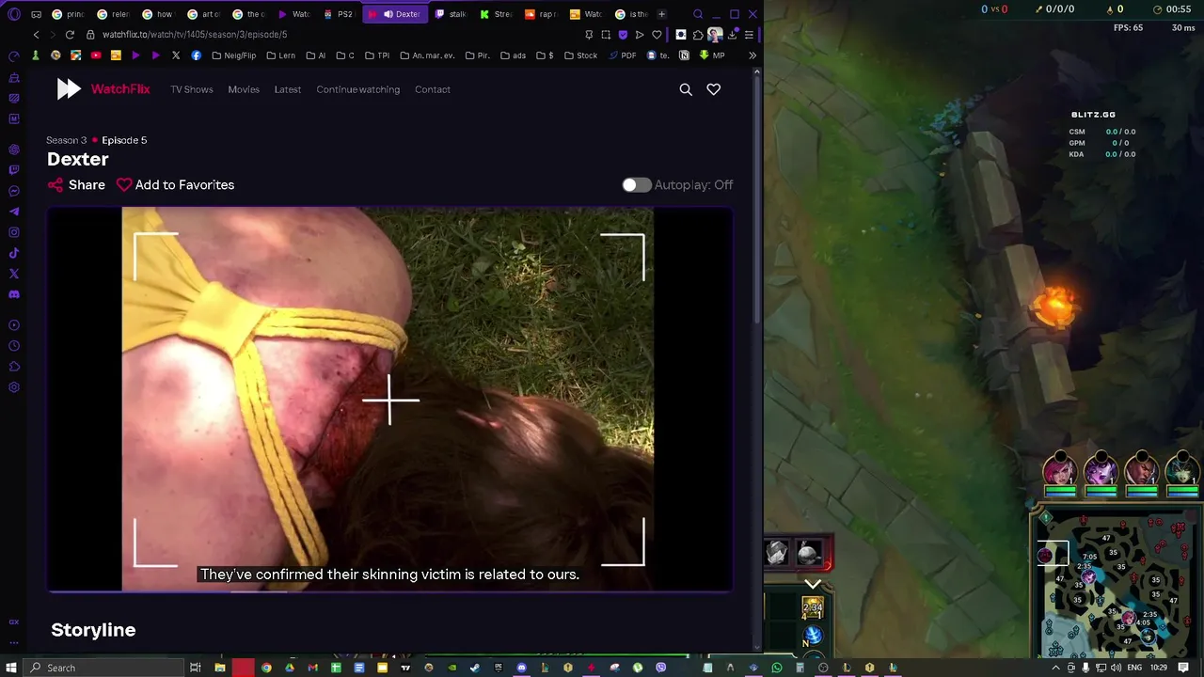Open Task View on the taskbar
The width and height of the screenshot is (1204, 677).
[x=195, y=668]
